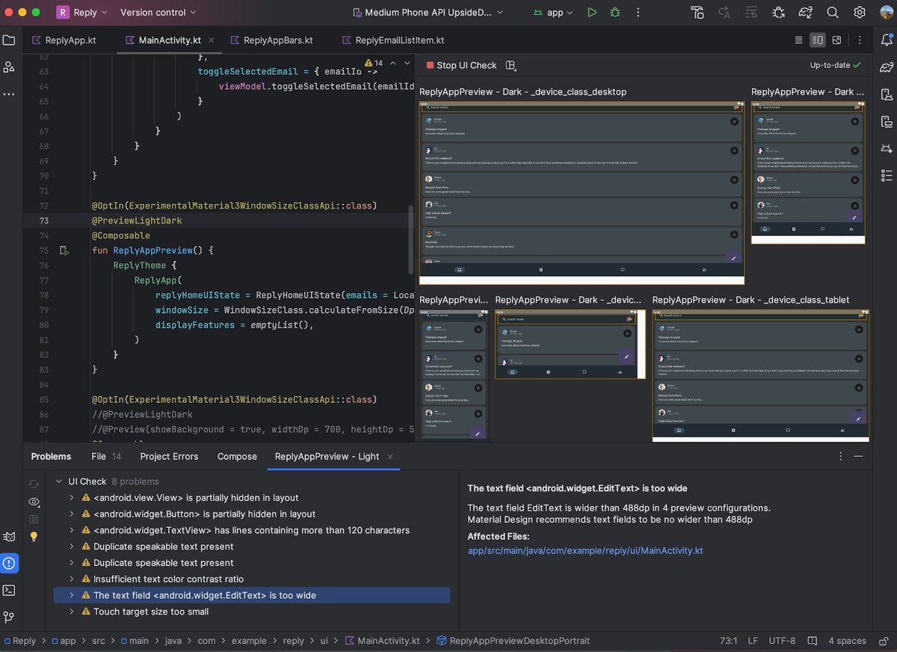Click Sync Project with Gradle Files icon

805,13
